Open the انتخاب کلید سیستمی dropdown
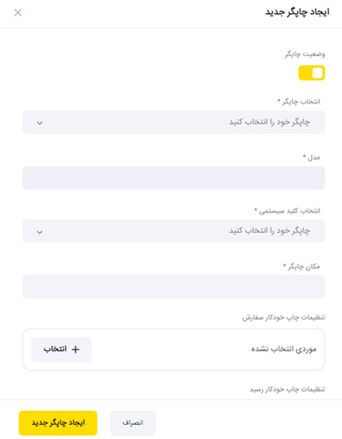 pyautogui.click(x=173, y=231)
